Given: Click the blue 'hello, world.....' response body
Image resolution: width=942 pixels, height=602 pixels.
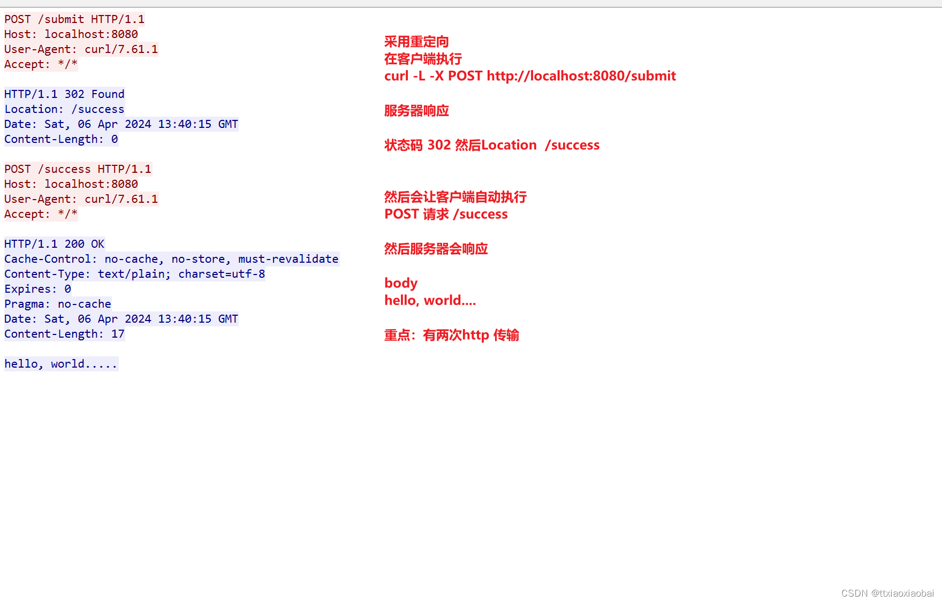Looking at the screenshot, I should [x=61, y=364].
